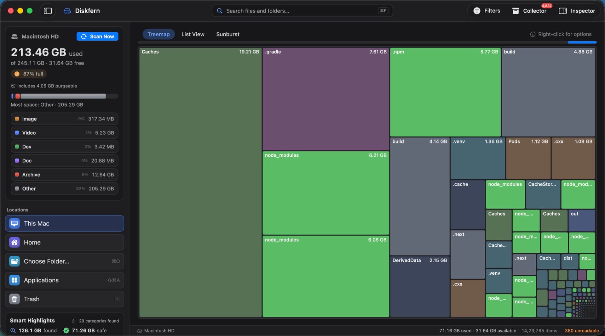Start scan with Scan Now
The height and width of the screenshot is (336, 605).
tap(97, 36)
